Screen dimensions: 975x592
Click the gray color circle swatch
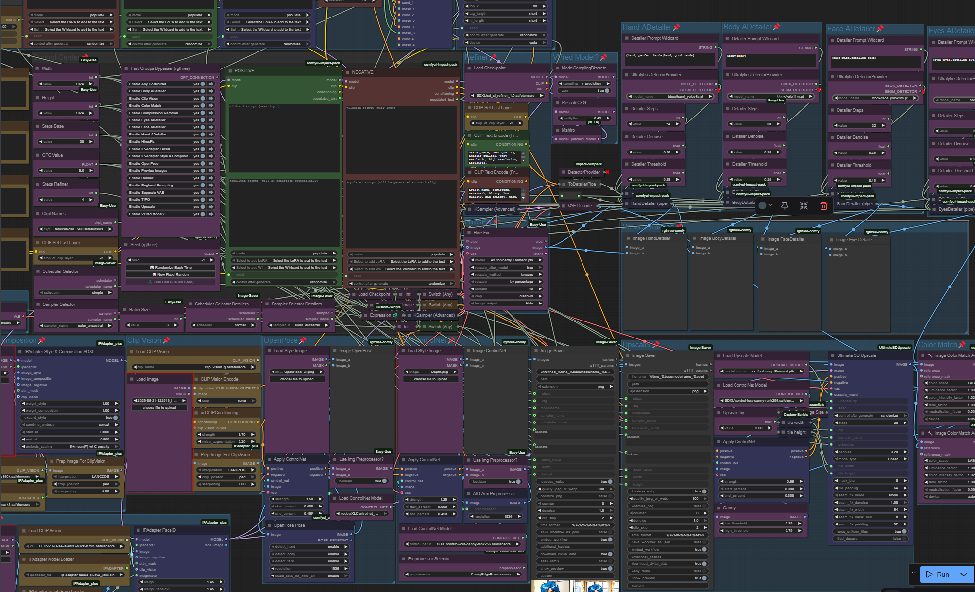click(x=763, y=206)
